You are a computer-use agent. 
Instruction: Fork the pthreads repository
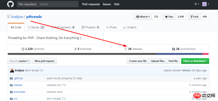click(194, 17)
